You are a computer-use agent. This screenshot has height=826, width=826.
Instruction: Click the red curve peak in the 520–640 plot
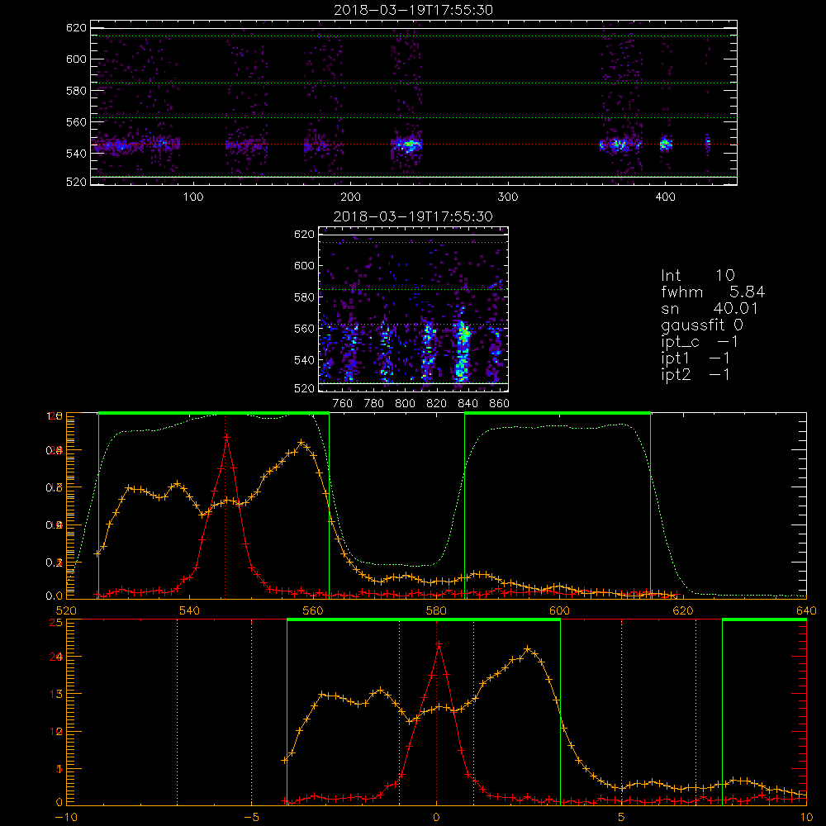click(226, 437)
